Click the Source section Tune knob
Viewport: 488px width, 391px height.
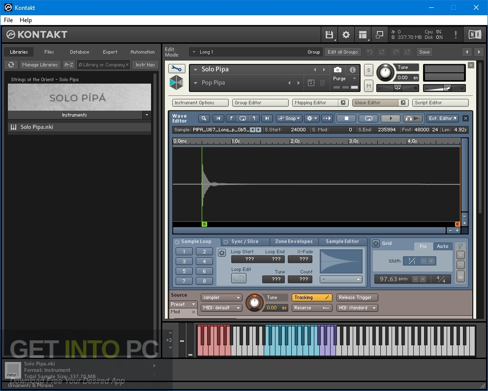254,302
